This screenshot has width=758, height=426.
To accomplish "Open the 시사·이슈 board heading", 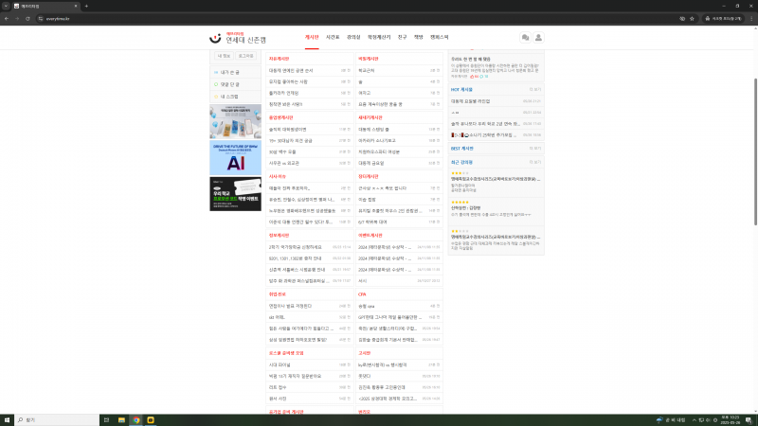I will point(278,177).
